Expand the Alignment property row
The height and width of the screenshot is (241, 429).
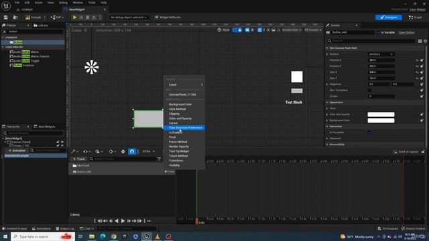coord(327,84)
